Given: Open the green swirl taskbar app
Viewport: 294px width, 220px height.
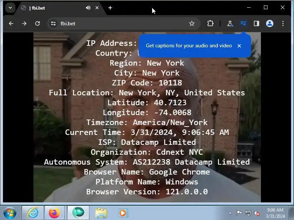Looking at the screenshot, I should [x=78, y=213].
